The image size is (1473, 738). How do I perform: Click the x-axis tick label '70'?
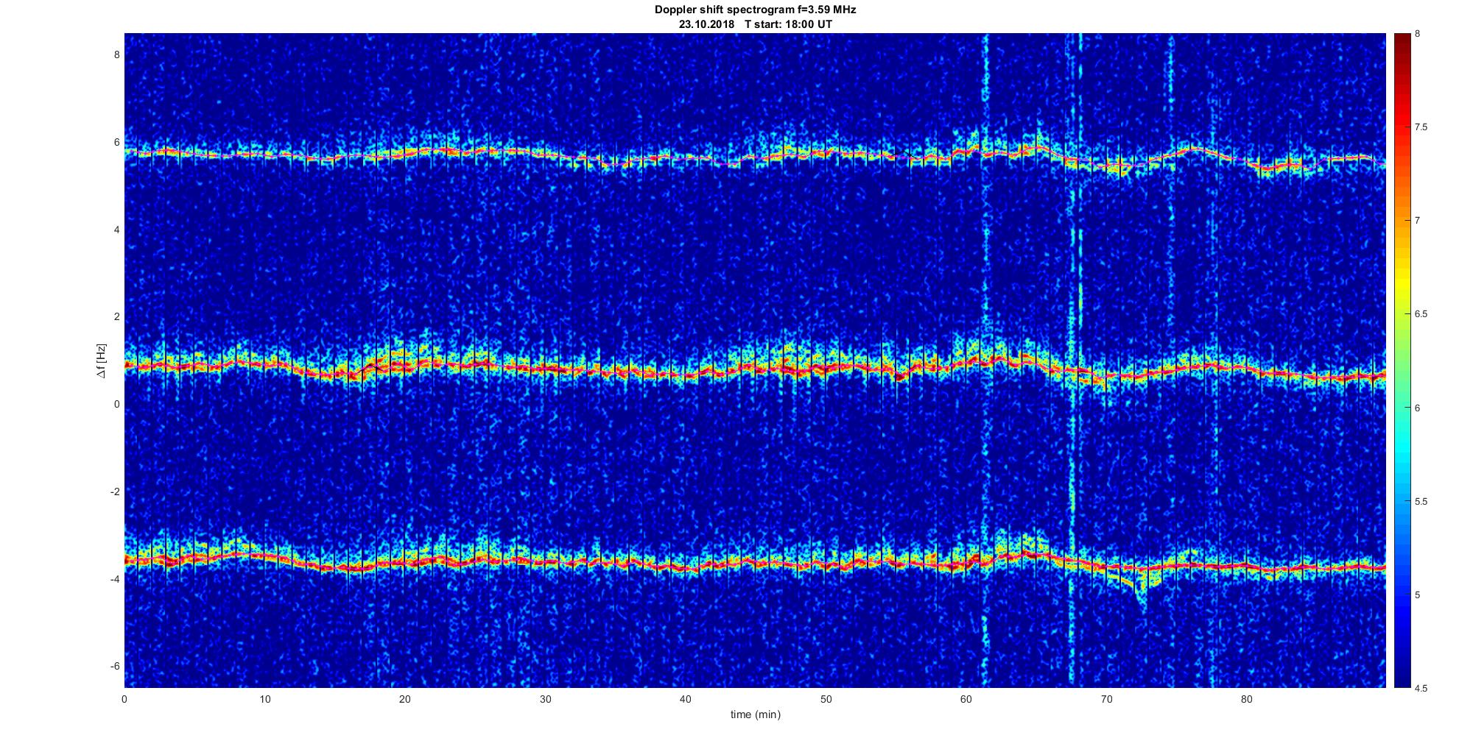pyautogui.click(x=1106, y=699)
